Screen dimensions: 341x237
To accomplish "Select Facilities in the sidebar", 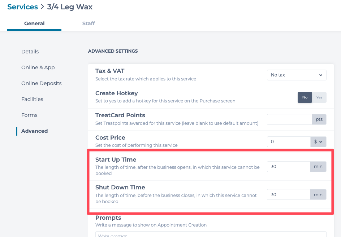I will point(32,99).
